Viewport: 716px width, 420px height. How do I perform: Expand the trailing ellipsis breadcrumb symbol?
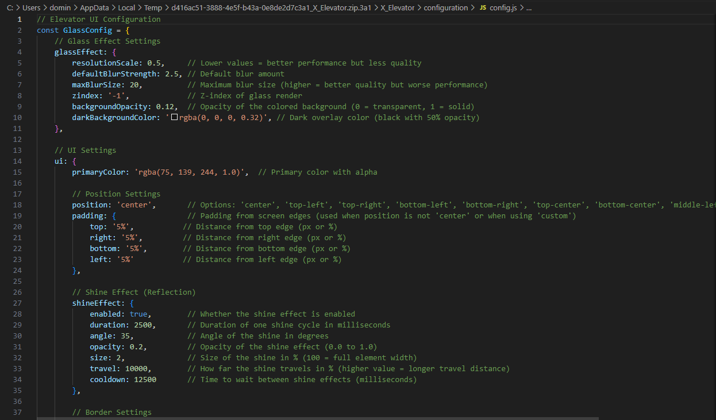pos(529,8)
